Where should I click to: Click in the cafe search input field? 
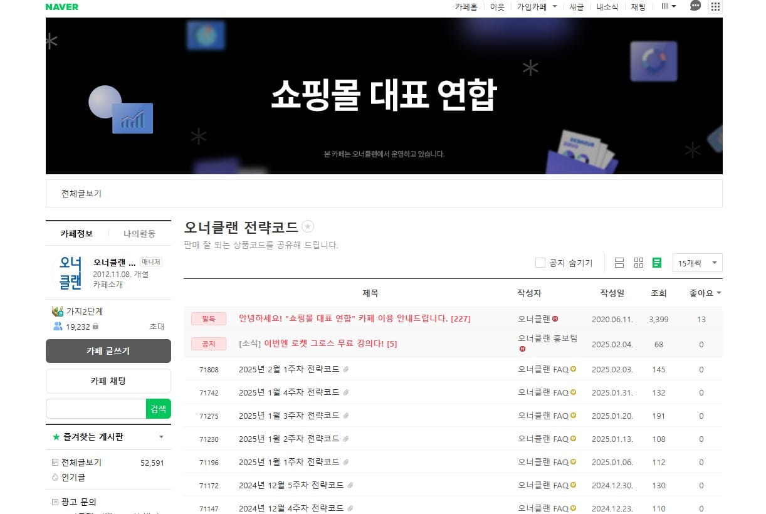click(x=96, y=409)
